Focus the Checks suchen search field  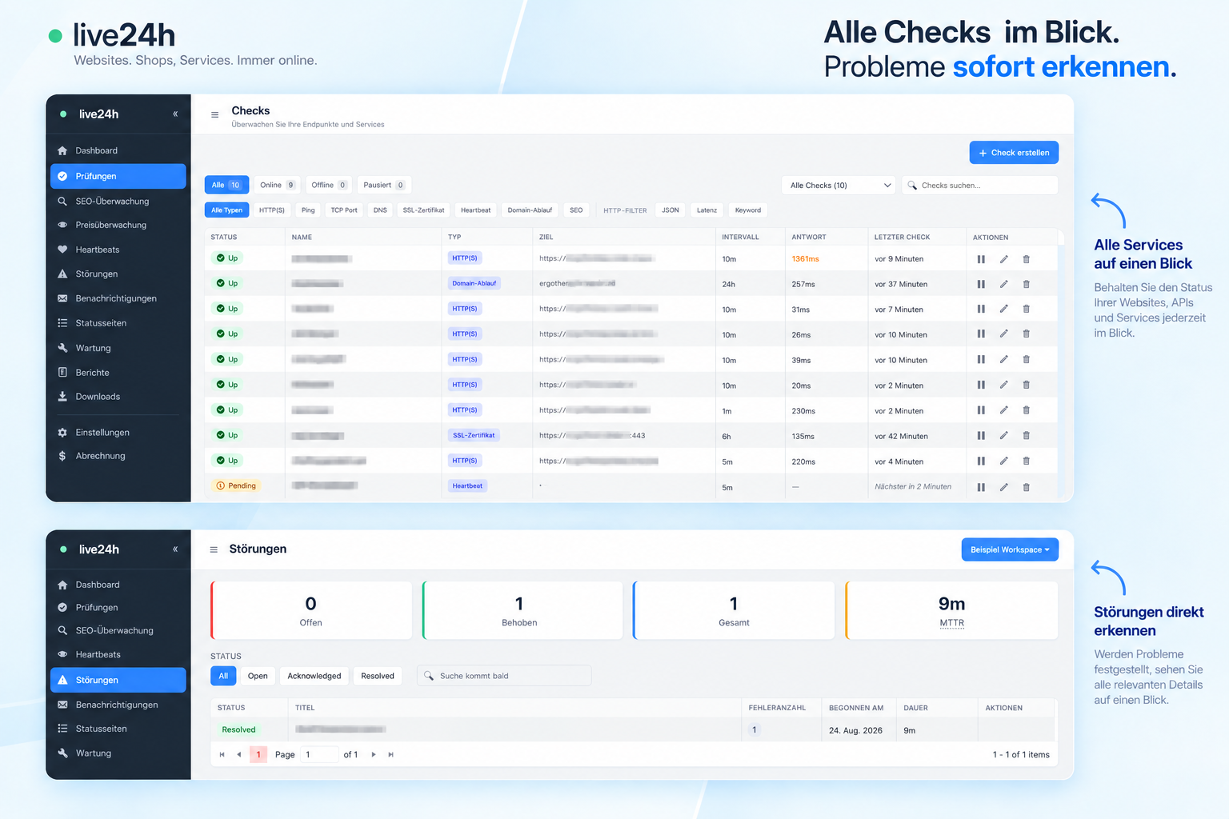[980, 185]
